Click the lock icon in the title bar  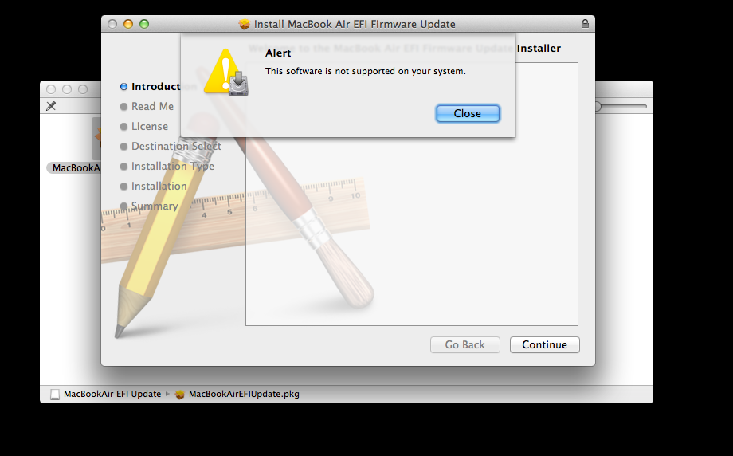pyautogui.click(x=585, y=23)
